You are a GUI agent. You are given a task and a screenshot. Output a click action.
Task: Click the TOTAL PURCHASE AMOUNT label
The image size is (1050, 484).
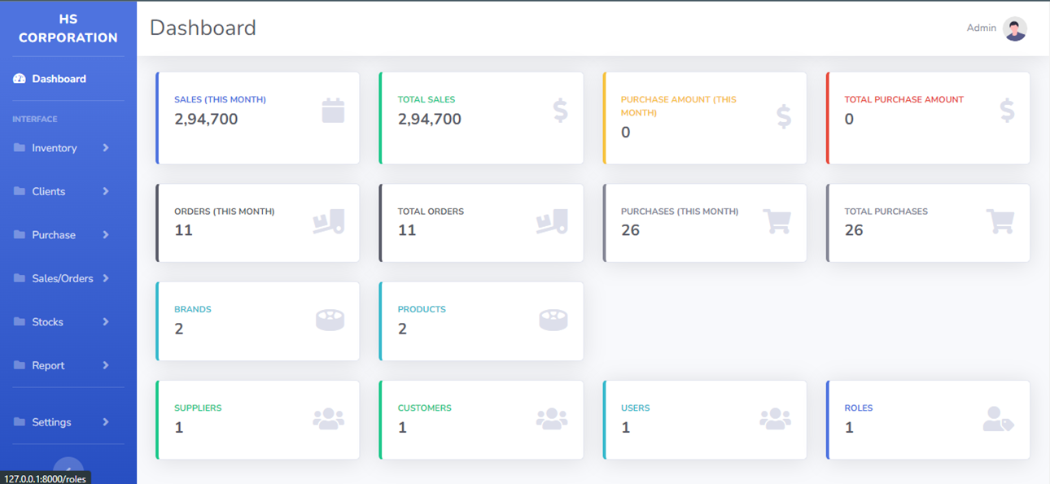pyautogui.click(x=904, y=99)
